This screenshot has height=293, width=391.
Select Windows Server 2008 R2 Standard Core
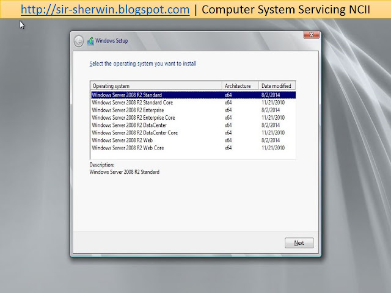pos(193,103)
